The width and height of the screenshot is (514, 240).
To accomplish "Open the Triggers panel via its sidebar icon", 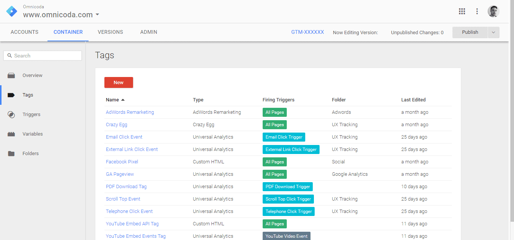I will [11, 114].
